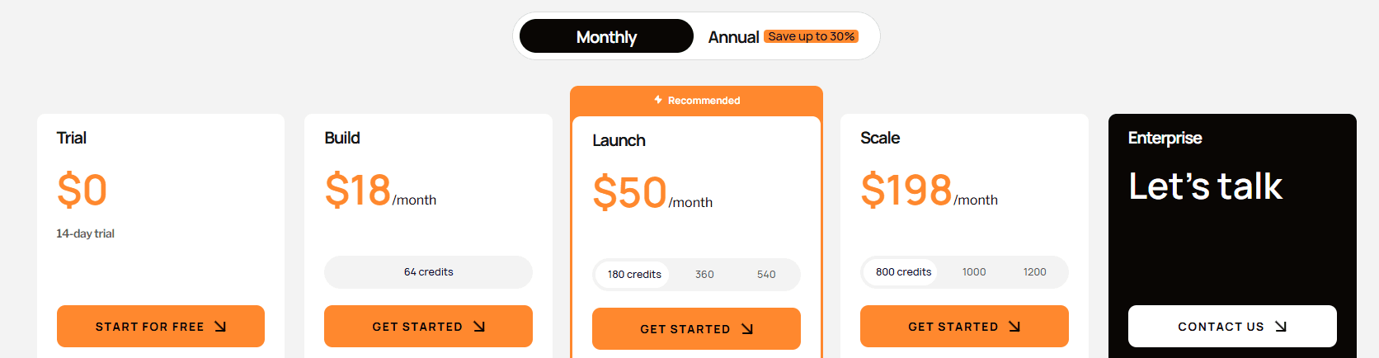The height and width of the screenshot is (358, 1379).
Task: Click the arrow icon on Build's Get Started
Action: 479,327
